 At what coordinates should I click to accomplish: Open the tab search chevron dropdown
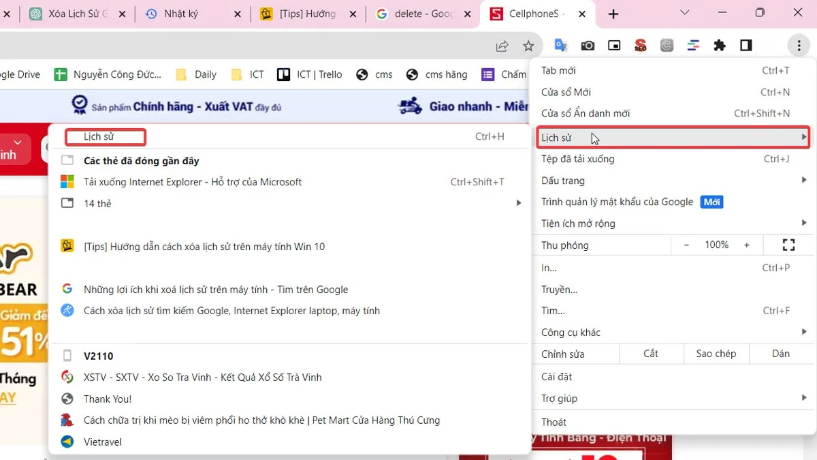[x=684, y=13]
